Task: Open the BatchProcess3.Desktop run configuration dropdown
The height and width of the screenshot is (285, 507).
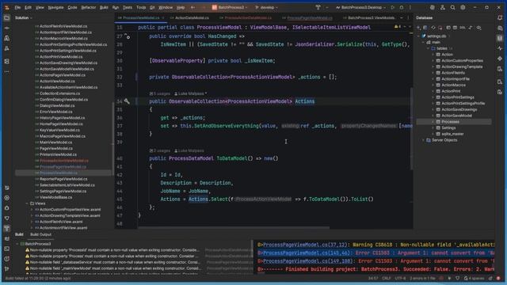Action: [361, 7]
